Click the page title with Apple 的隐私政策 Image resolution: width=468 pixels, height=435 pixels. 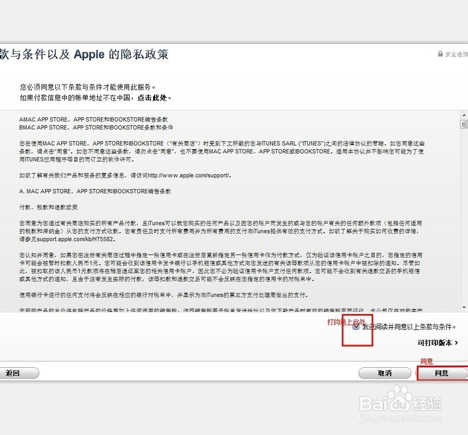tap(84, 55)
